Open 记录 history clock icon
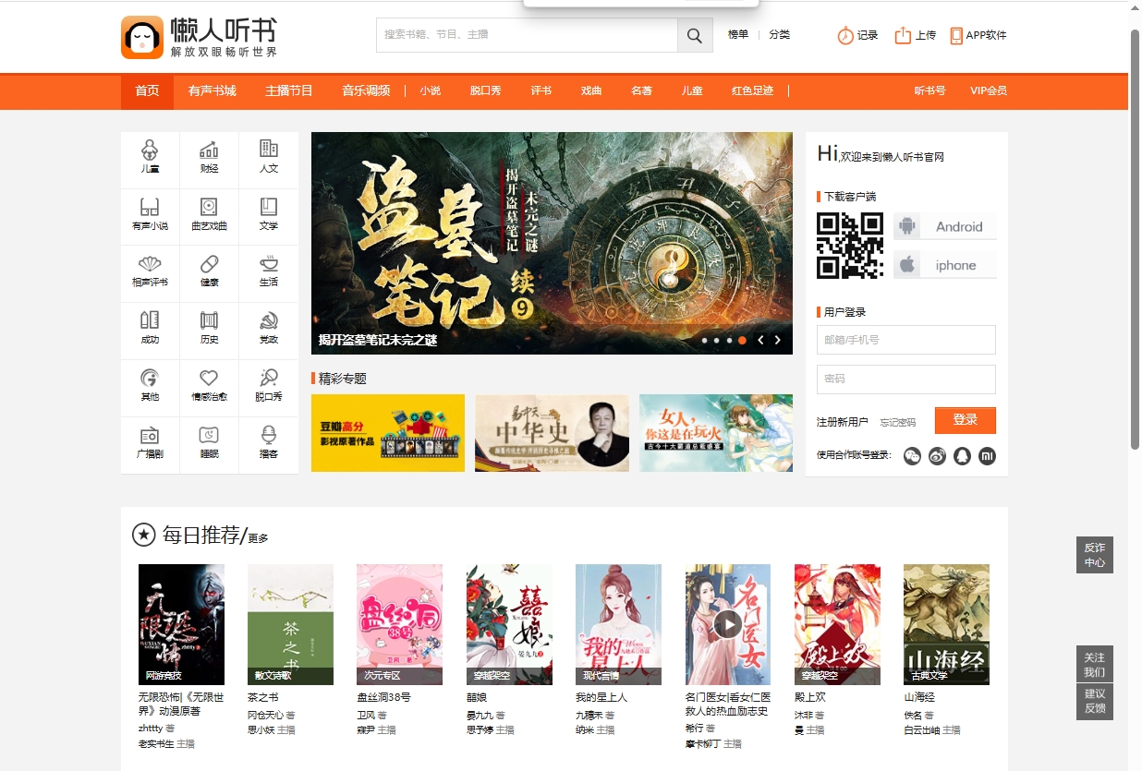 coord(845,36)
